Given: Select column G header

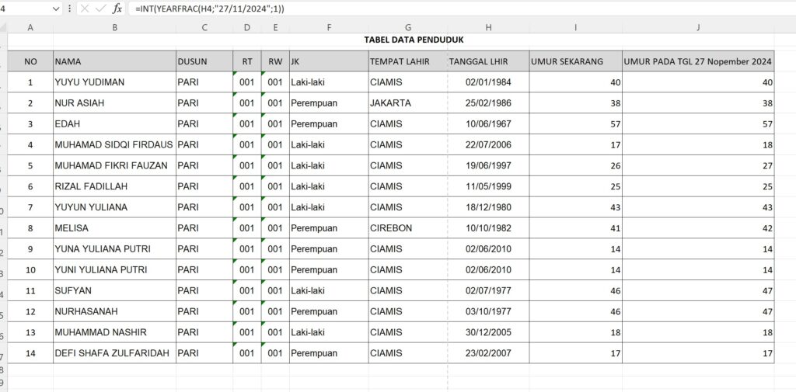Looking at the screenshot, I should [x=408, y=28].
